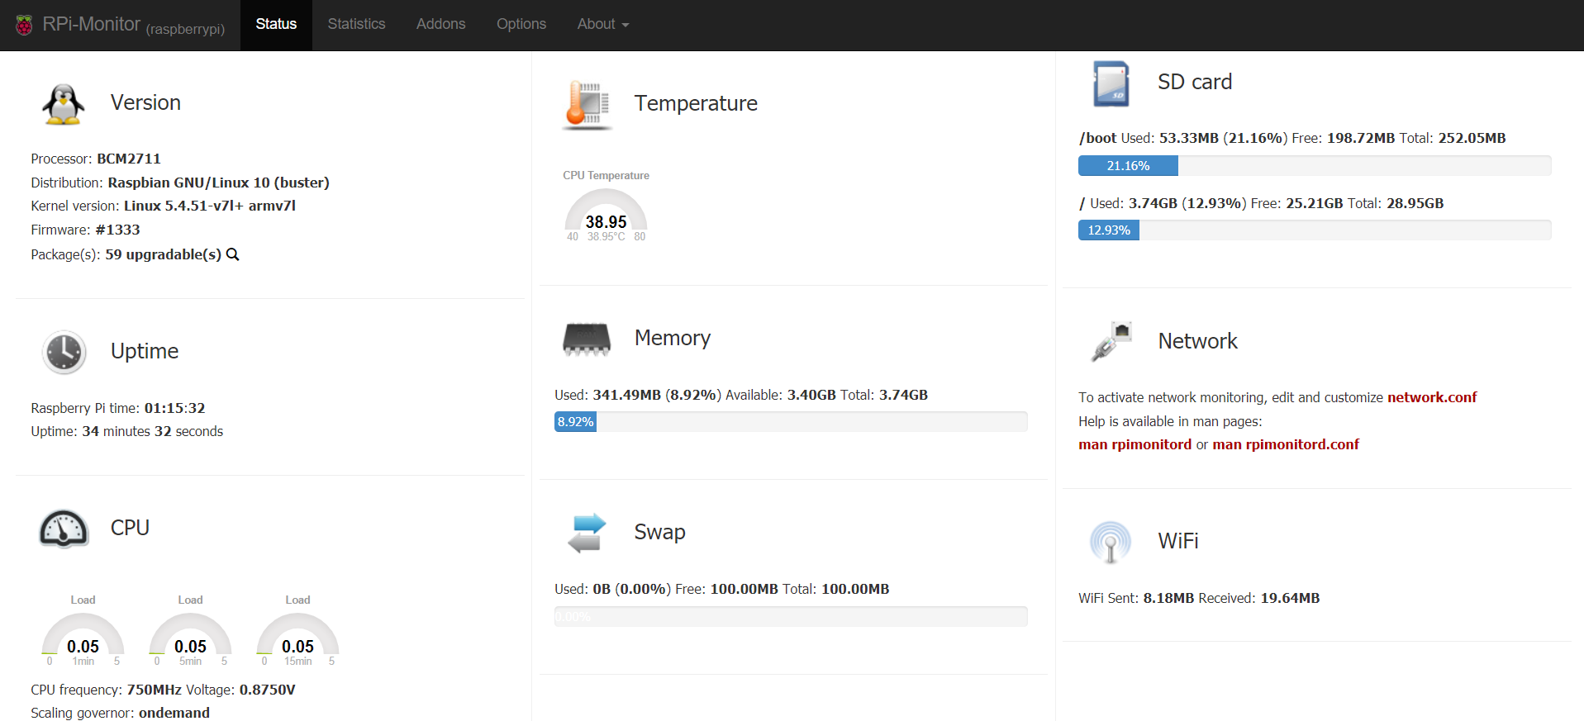Click the WiFi antenna icon
Image resolution: width=1584 pixels, height=721 pixels.
pos(1111,542)
